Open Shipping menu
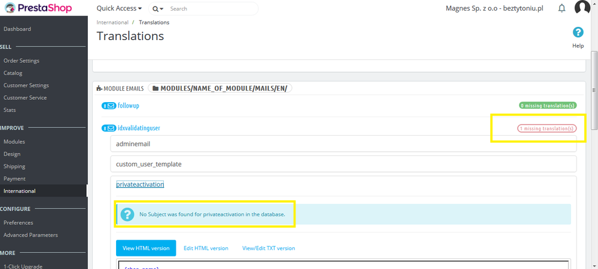This screenshot has height=269, width=598. (x=14, y=166)
